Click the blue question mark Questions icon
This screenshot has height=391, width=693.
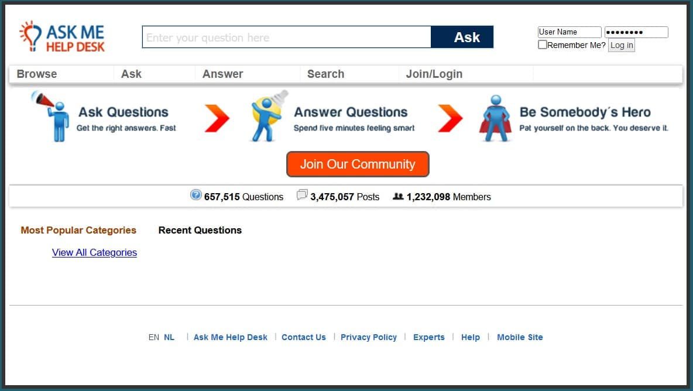196,195
